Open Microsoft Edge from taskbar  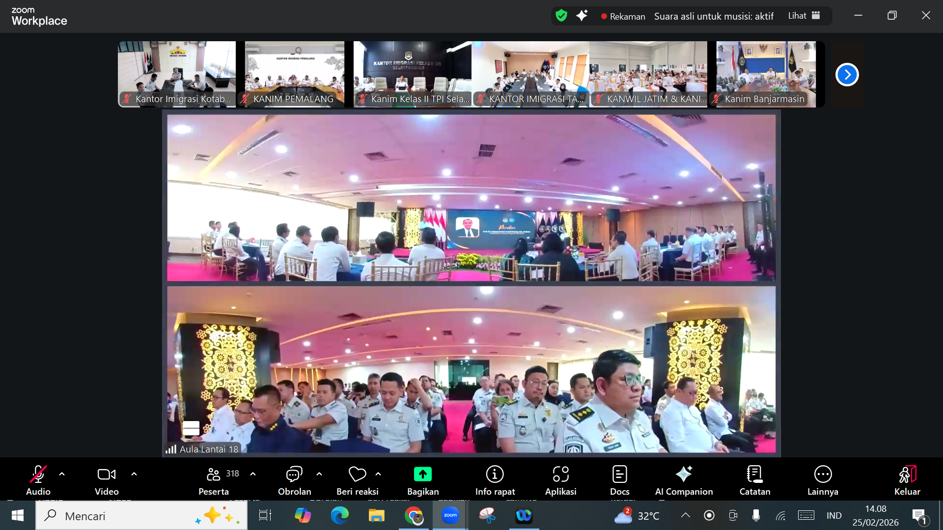tap(339, 515)
